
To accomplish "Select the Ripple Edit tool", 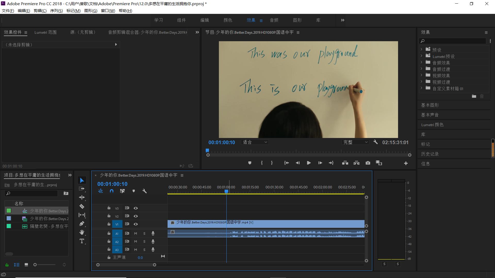I will tap(82, 197).
